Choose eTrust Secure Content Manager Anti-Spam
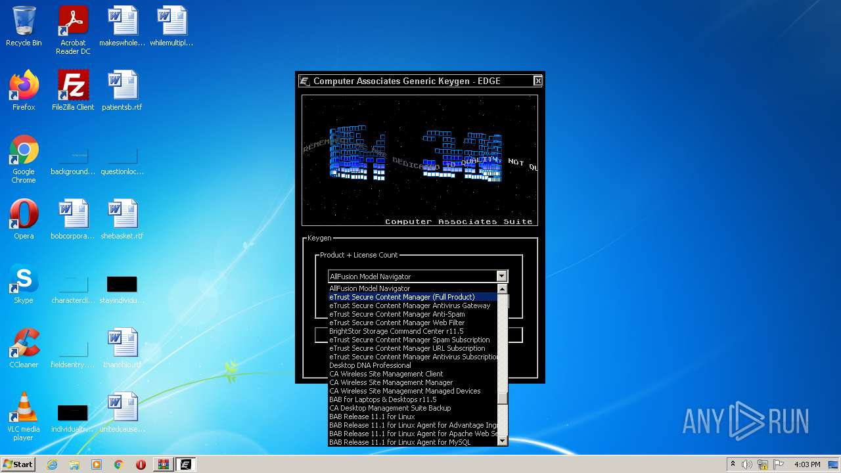The image size is (841, 473). pos(413,314)
